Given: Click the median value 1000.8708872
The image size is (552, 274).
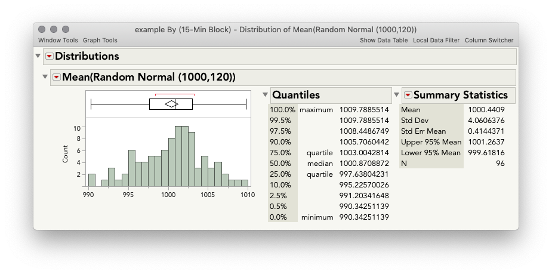Looking at the screenshot, I should (x=364, y=164).
